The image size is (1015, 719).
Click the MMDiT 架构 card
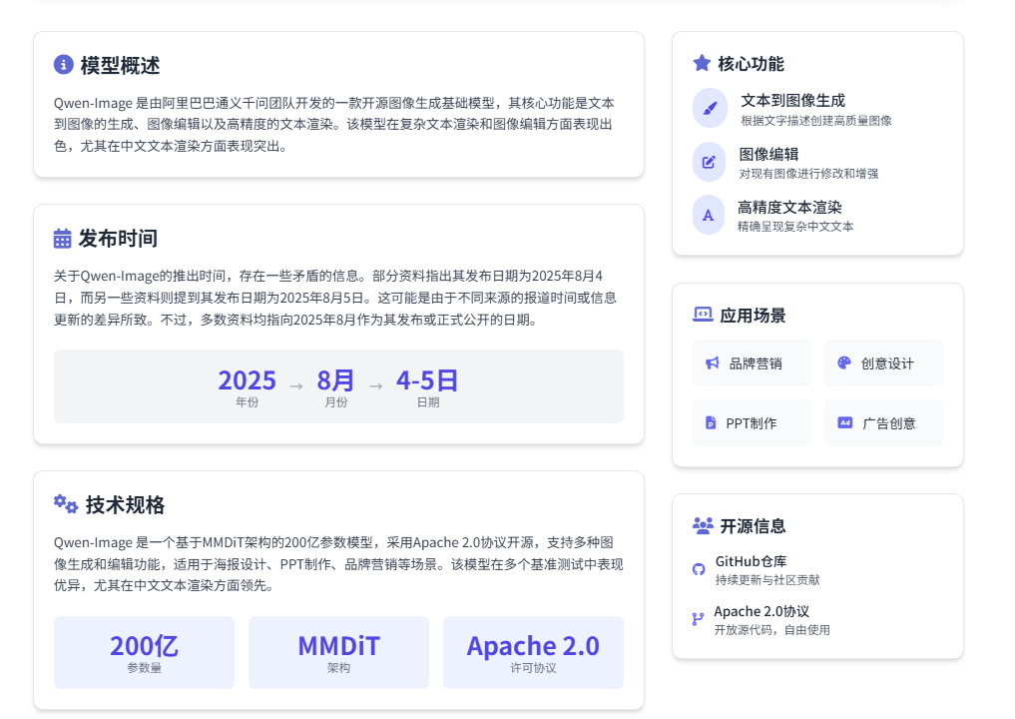(x=338, y=652)
